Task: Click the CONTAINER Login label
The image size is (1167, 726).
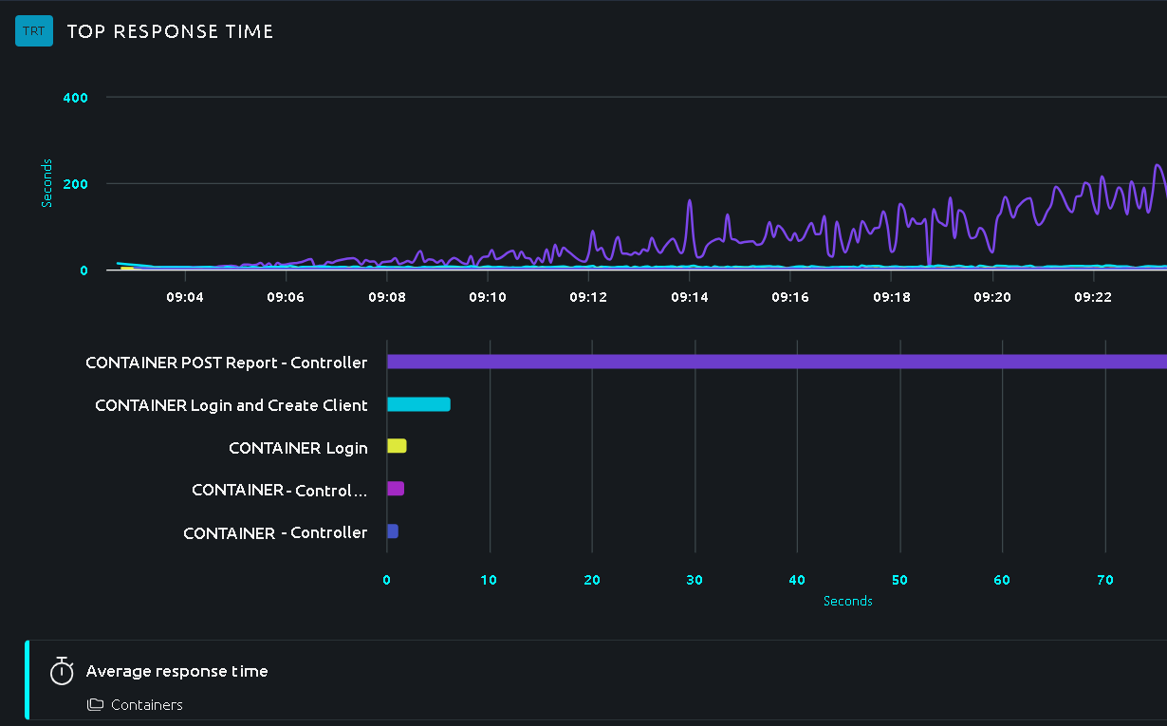Action: click(x=298, y=448)
